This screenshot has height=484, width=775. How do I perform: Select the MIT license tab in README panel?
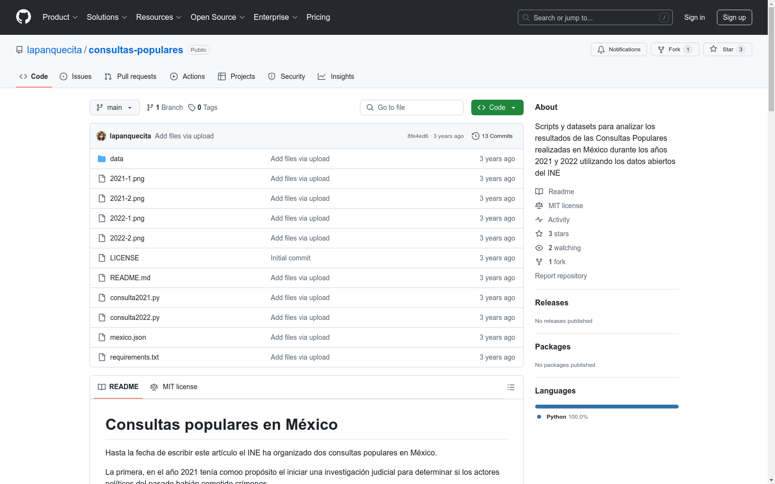(x=174, y=387)
